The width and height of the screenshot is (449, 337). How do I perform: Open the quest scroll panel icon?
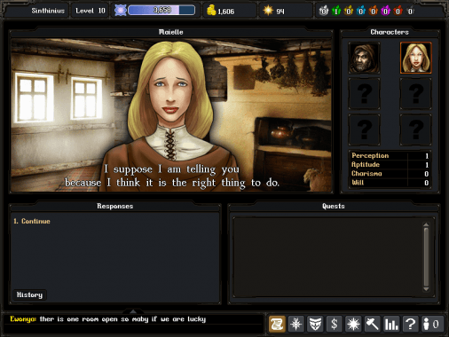click(x=277, y=324)
